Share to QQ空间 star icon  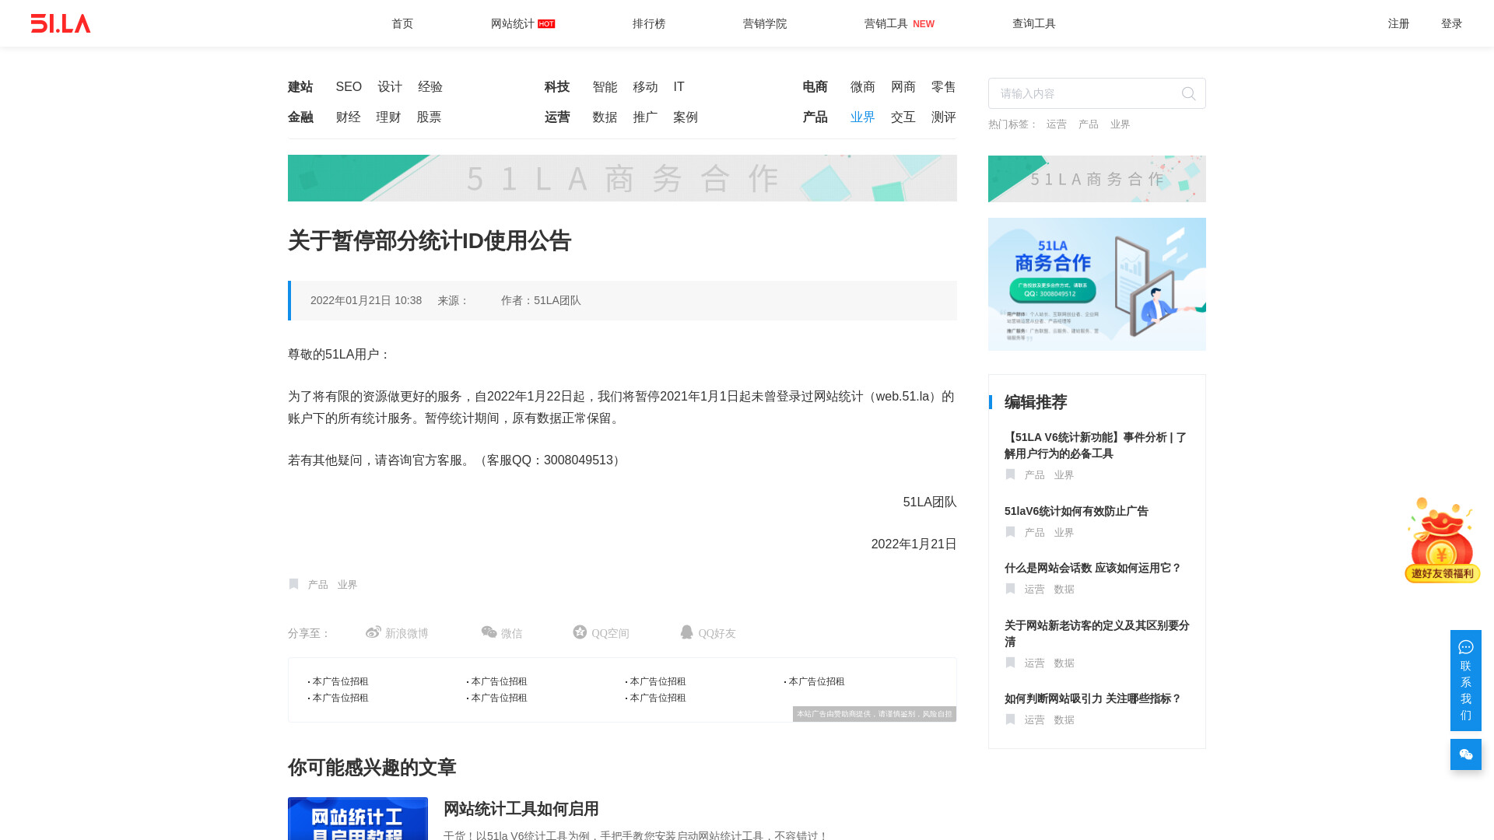click(x=580, y=632)
